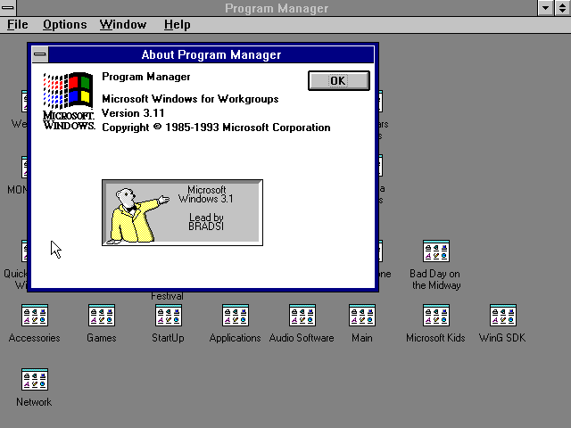571x428 pixels.
Task: Select Bad Day on the Midway icon
Action: click(x=436, y=251)
